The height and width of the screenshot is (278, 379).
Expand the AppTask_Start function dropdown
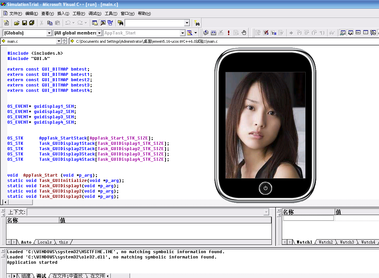point(183,33)
